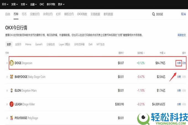Image resolution: width=188 pixels, height=125 pixels.
Task: Select the 币种 tab
Action: [x=16, y=14]
